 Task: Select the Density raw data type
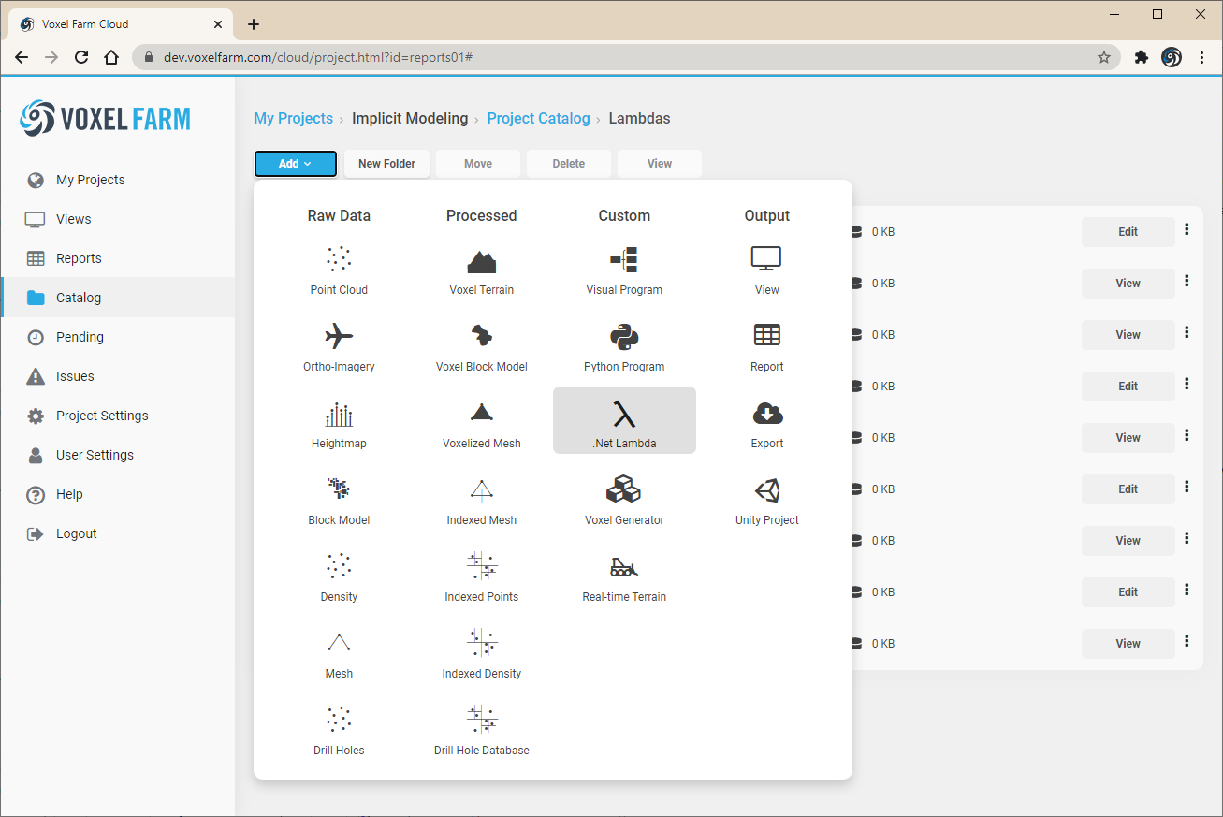tap(339, 578)
